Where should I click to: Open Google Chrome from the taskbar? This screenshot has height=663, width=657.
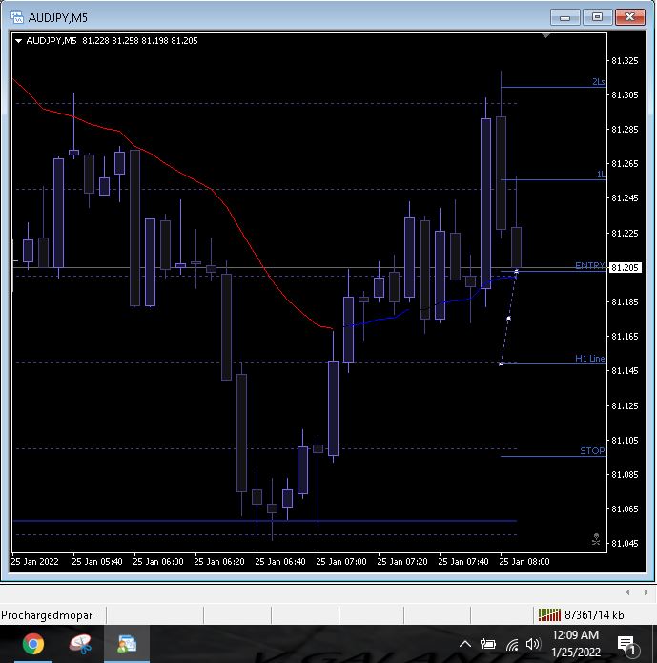click(x=33, y=644)
